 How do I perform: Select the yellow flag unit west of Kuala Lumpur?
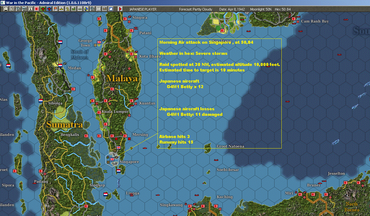point(91,101)
